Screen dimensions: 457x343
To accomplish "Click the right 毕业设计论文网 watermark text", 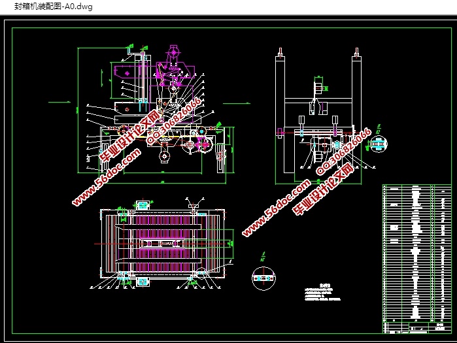I will click(x=322, y=189).
